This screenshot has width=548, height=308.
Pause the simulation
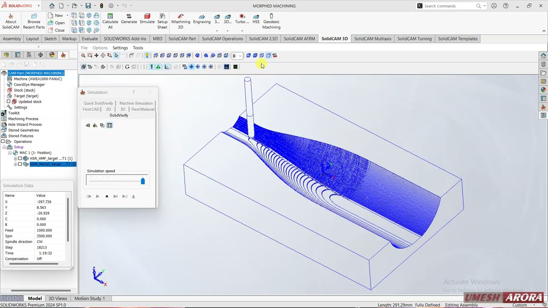coord(107,196)
